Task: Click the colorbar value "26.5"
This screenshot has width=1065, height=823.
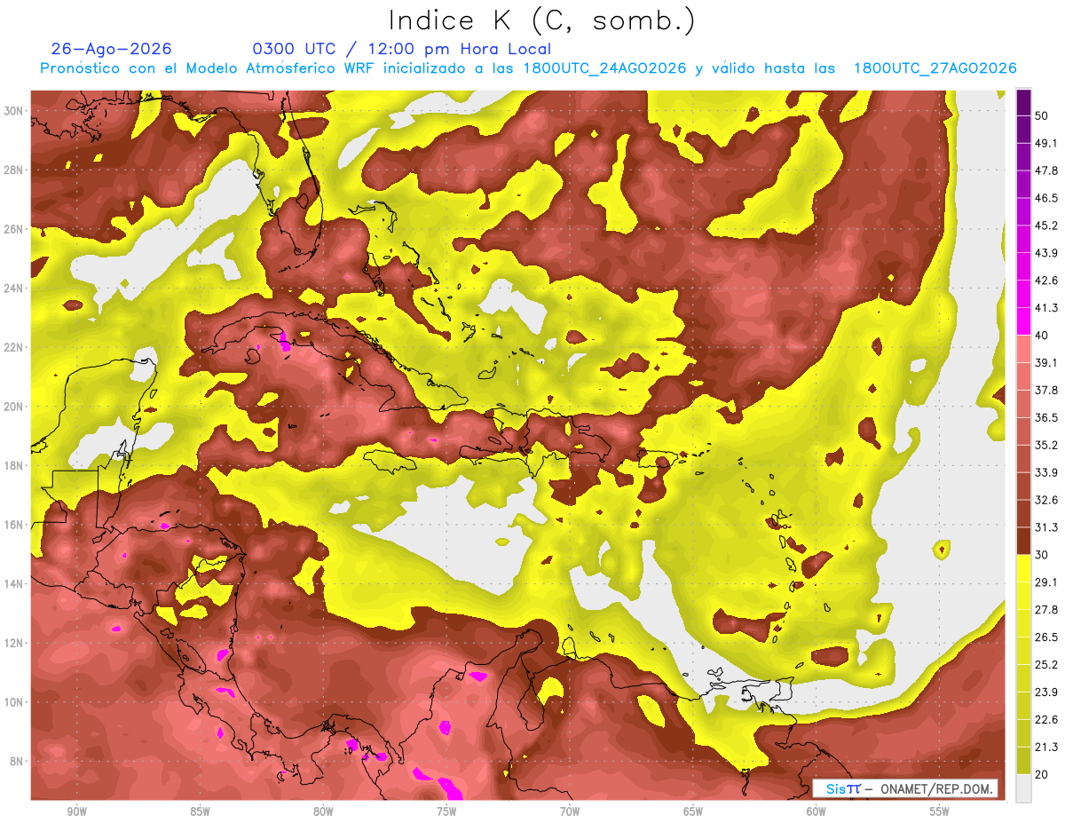Action: tap(1045, 637)
